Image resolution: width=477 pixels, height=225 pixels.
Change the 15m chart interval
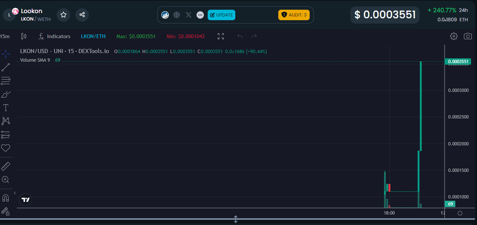5,36
